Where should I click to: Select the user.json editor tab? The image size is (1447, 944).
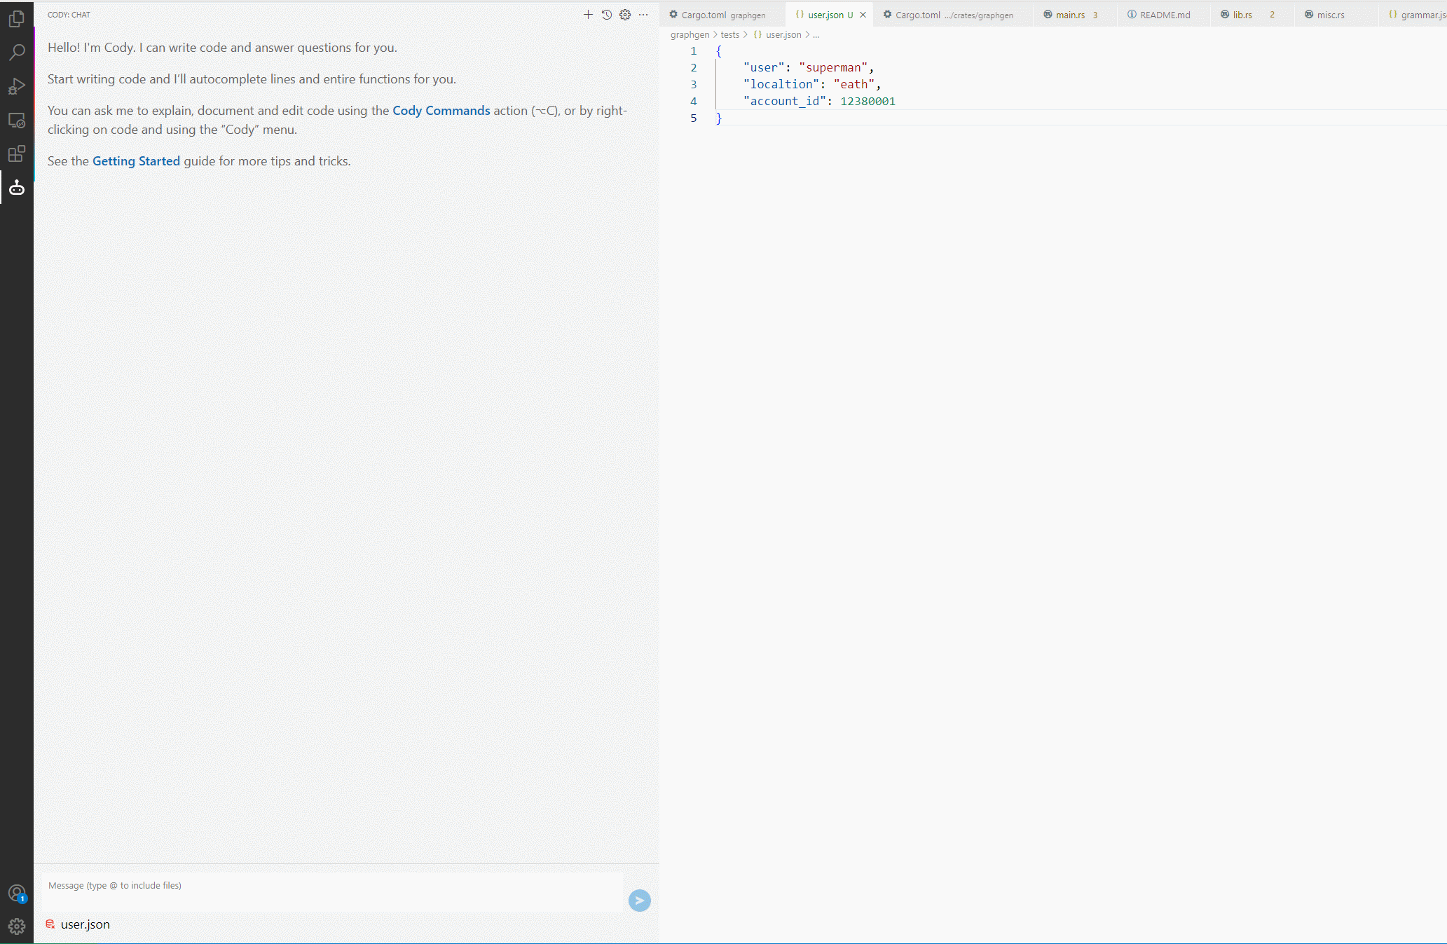(x=830, y=15)
